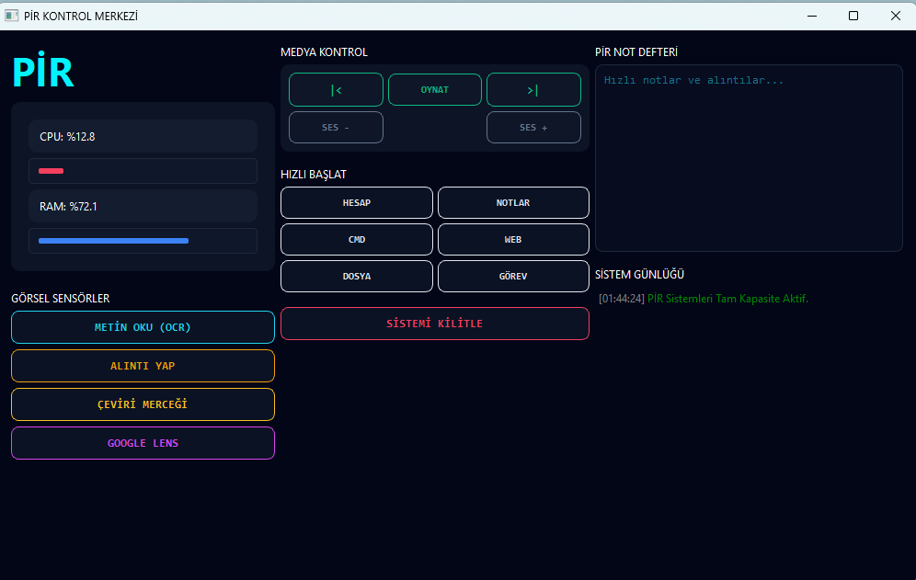Focus the PİR notepad text area
This screenshot has width=916, height=580.
749,158
